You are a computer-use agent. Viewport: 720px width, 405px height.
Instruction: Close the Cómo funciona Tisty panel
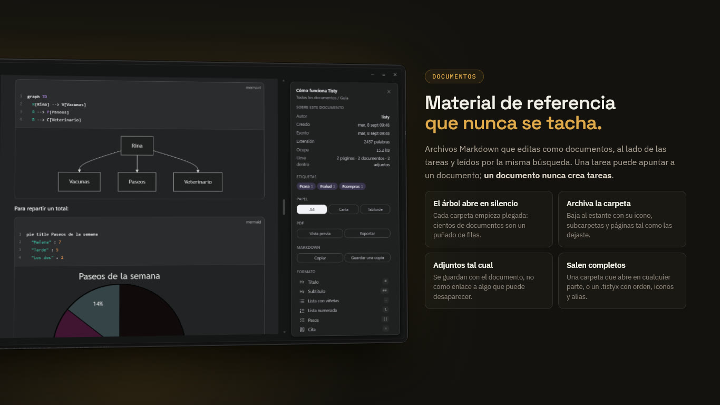389,92
